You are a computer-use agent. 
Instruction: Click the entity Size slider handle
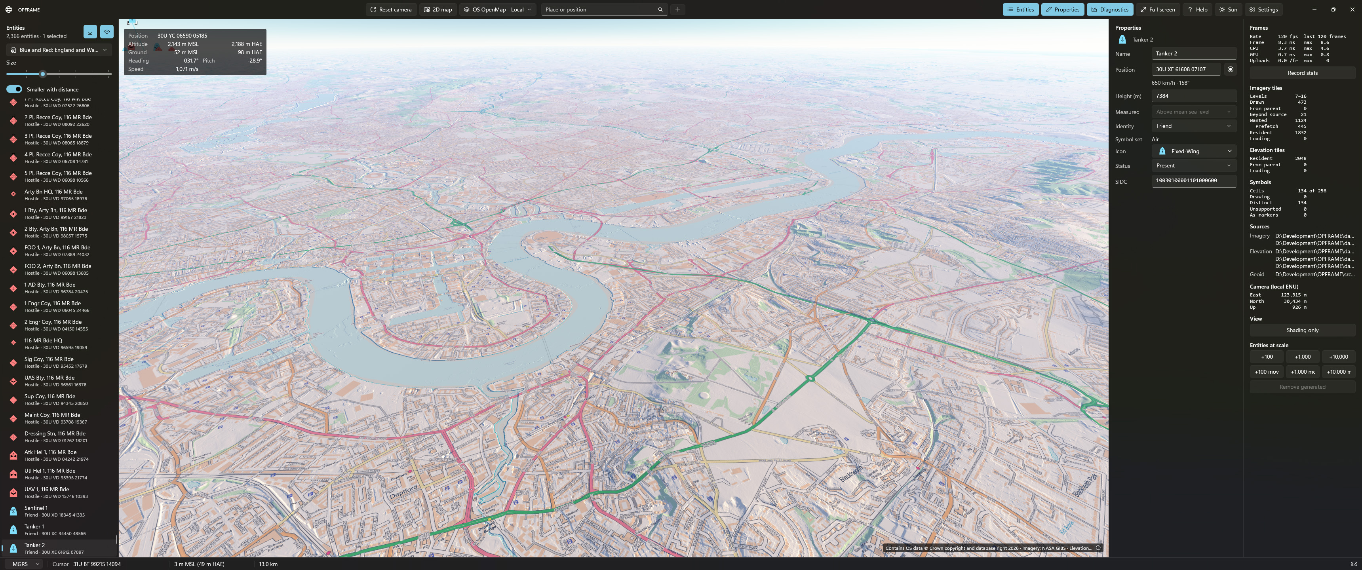(x=43, y=74)
